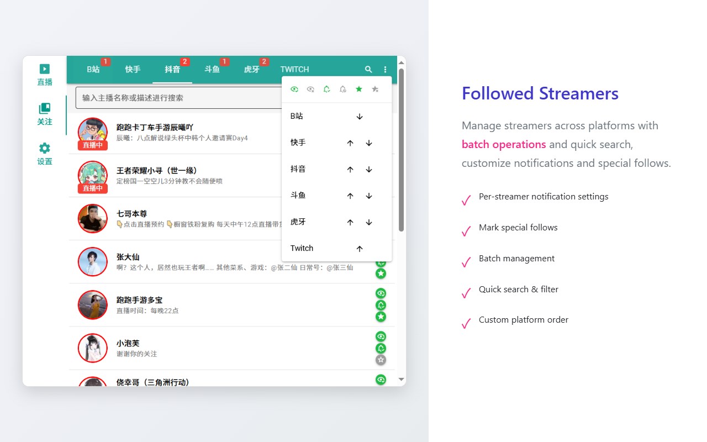
Task: Click streamer name 张大仙
Action: 128,256
